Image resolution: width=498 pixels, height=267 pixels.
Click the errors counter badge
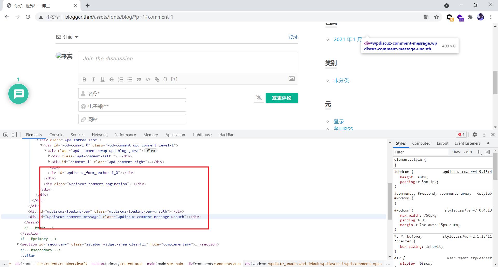coord(461,135)
